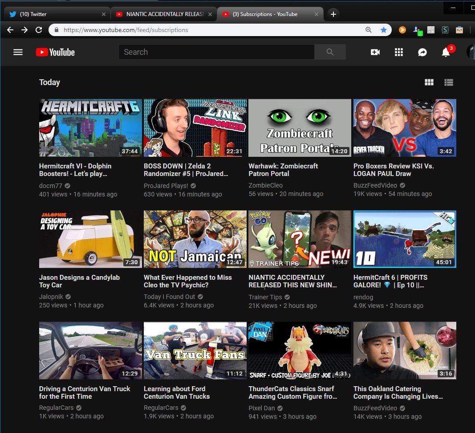Image resolution: width=475 pixels, height=433 pixels.
Task: Open title Learning about Ford Centurion Van Trucks
Action: click(x=177, y=392)
